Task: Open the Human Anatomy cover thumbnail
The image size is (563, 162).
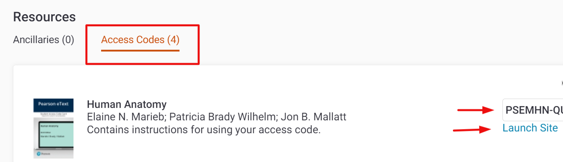Action: click(53, 128)
